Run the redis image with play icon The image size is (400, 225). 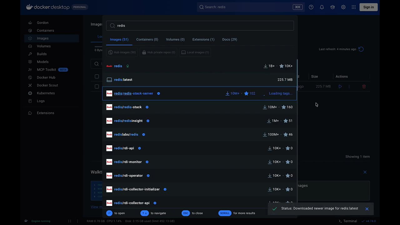[x=340, y=87]
